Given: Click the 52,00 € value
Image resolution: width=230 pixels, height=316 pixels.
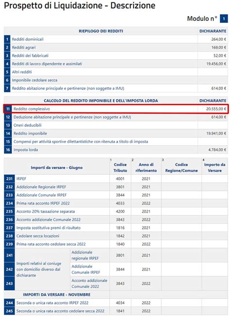Looking at the screenshot, I should pyautogui.click(x=219, y=56).
